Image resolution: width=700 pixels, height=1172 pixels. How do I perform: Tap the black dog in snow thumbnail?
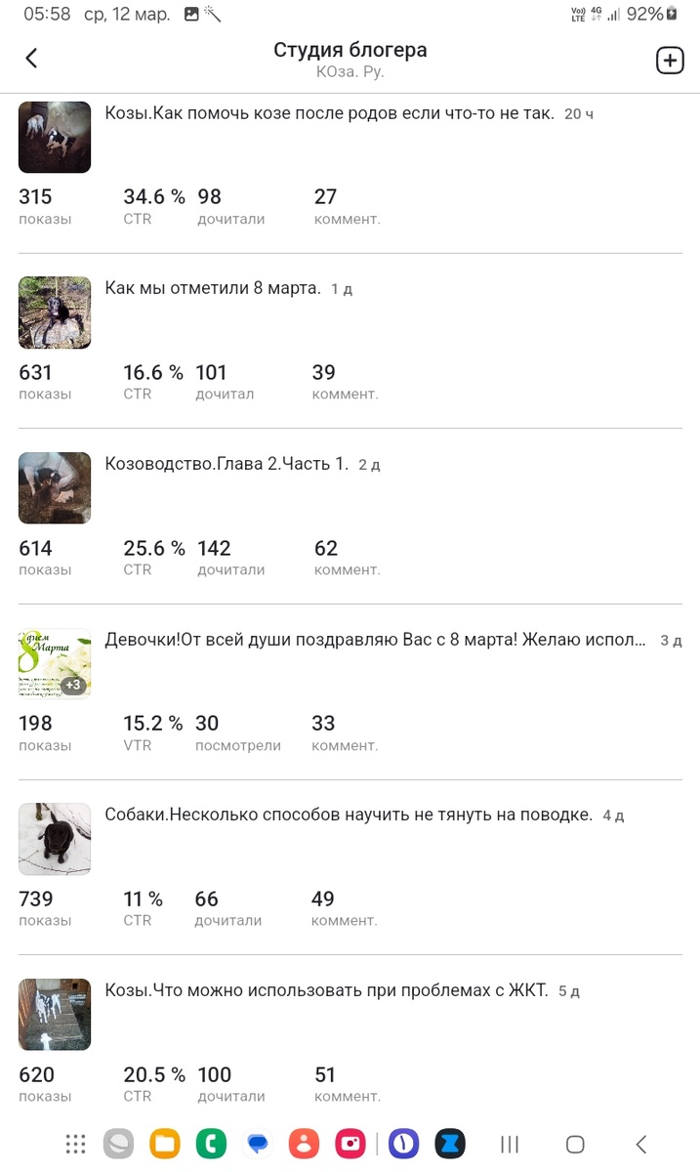(55, 839)
